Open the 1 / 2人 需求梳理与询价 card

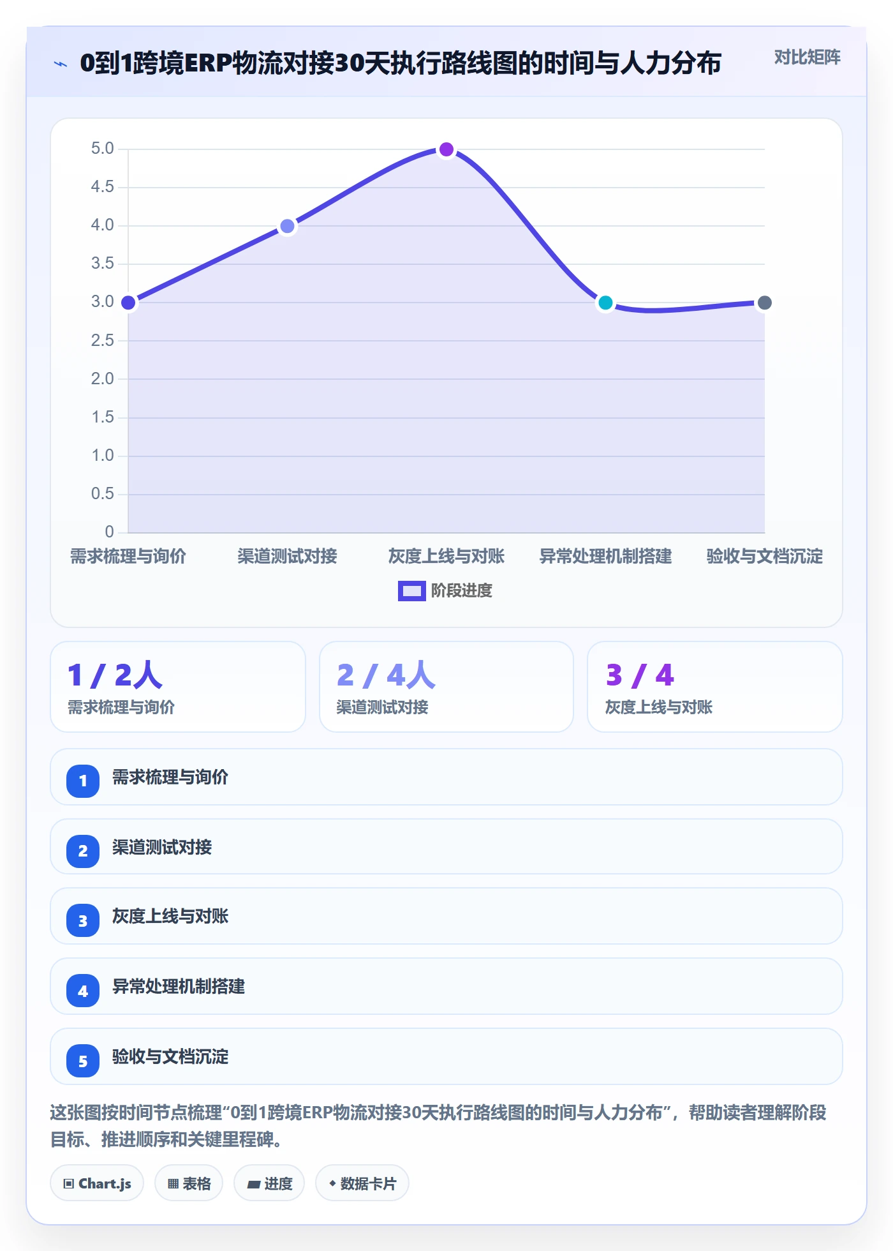point(178,687)
